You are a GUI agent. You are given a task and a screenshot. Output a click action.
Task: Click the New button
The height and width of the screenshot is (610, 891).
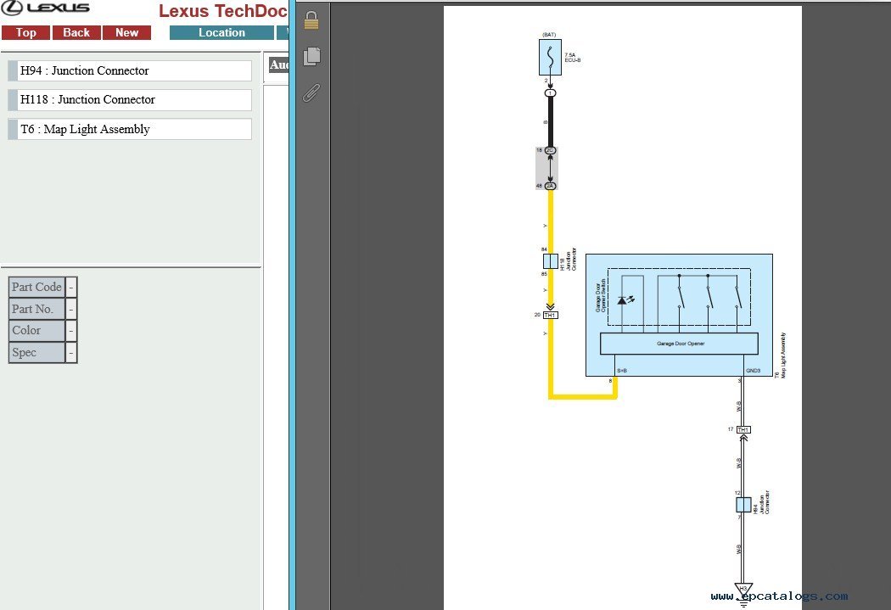pos(126,33)
